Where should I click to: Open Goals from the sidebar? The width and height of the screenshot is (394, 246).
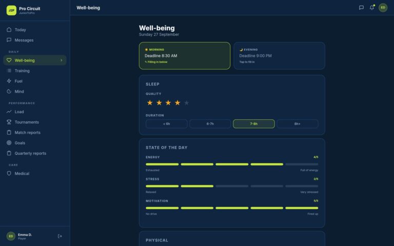tap(35, 143)
